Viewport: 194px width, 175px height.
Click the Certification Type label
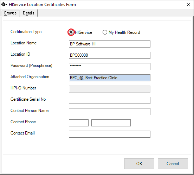(x=26, y=32)
